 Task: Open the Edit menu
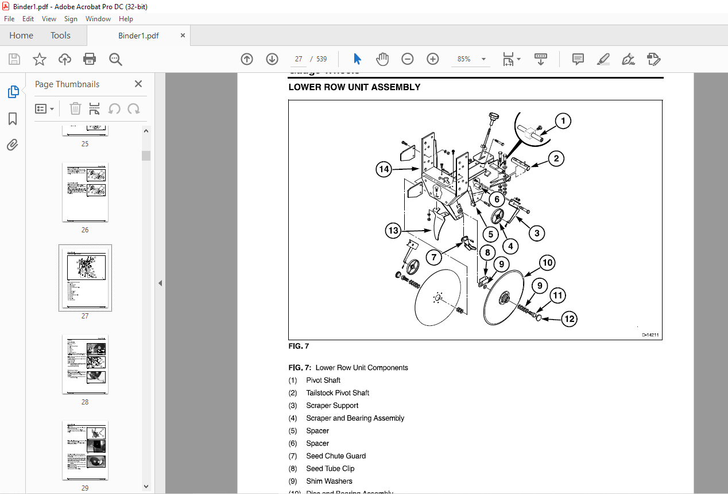[29, 19]
